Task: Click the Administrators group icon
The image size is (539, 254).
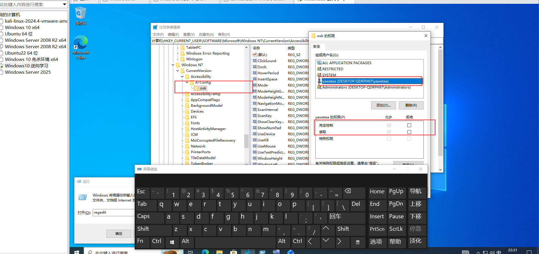Action: coord(319,87)
